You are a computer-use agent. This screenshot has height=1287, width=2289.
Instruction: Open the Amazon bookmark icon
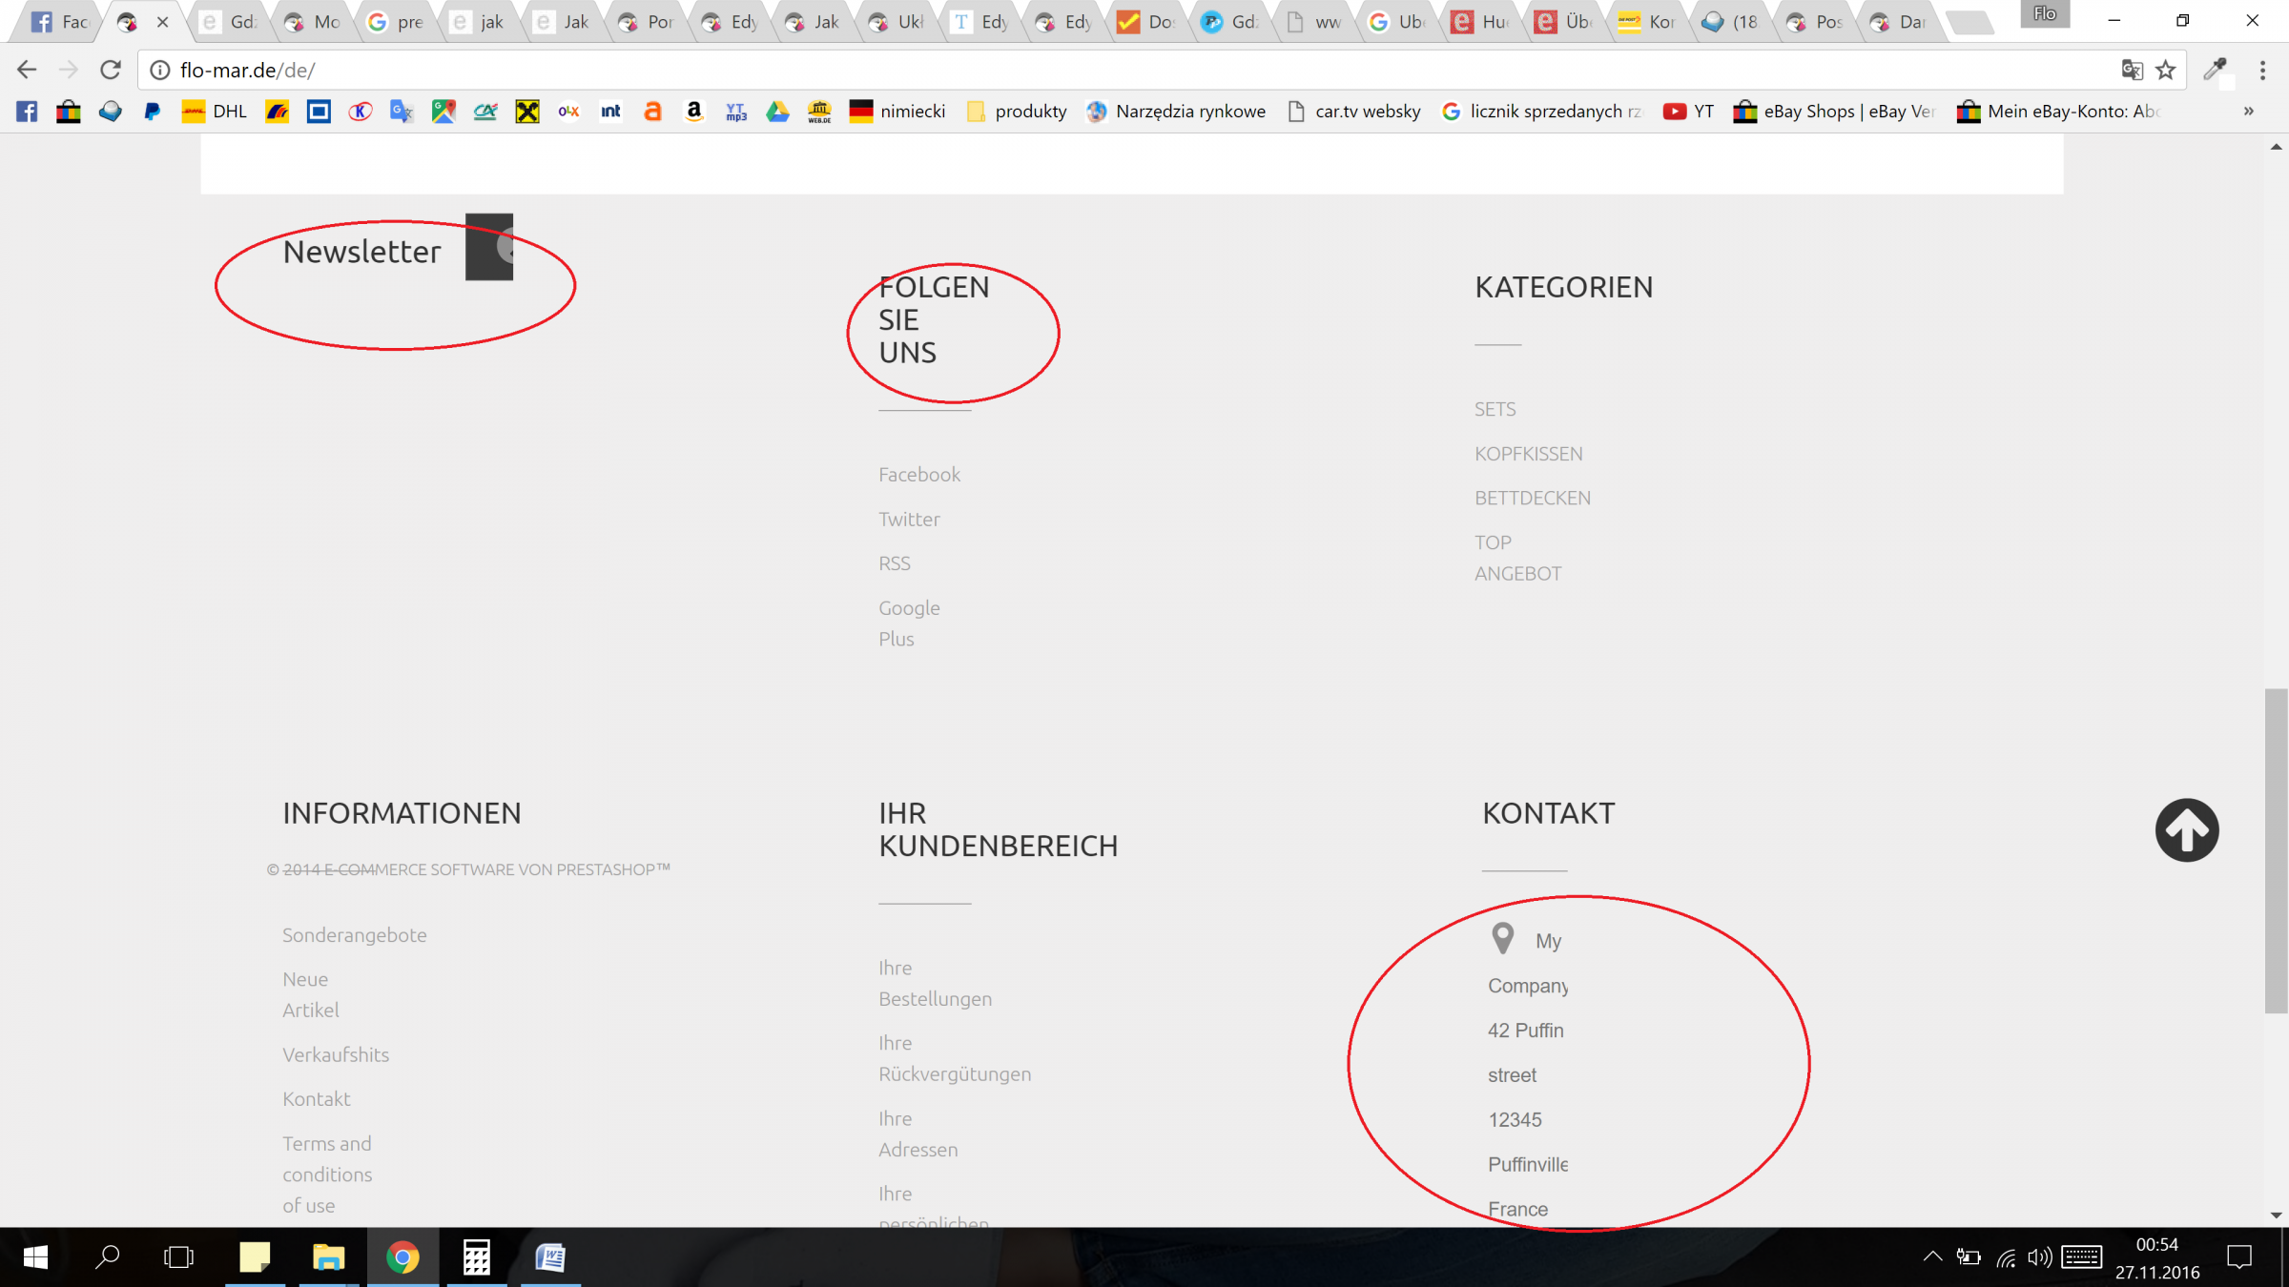tap(694, 112)
